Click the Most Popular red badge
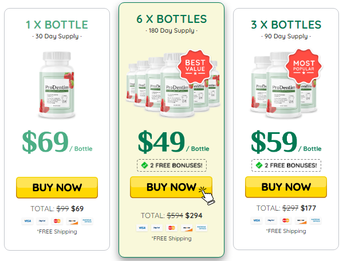The width and height of the screenshot is (343, 261). tap(303, 66)
